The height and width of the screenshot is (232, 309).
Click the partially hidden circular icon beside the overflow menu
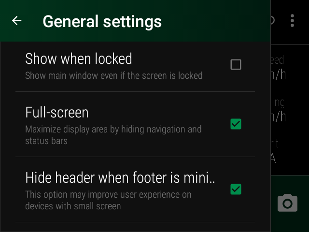[273, 20]
